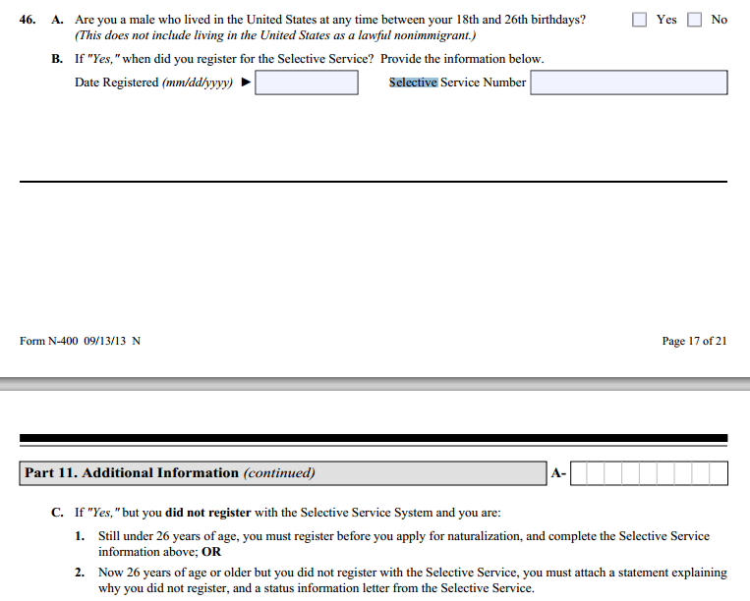Screen dimensions: 750x601
Task: Click the "Date Registered (mm/dd/yyyy)" label
Action: point(153,82)
